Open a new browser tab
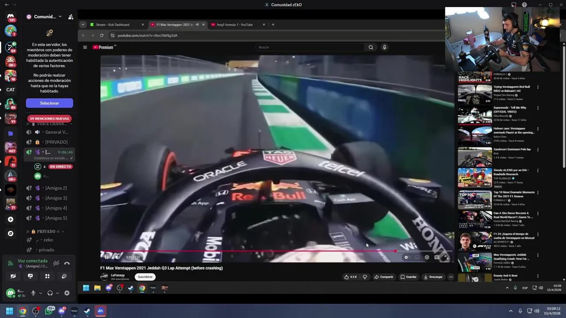The height and width of the screenshot is (318, 566). click(273, 25)
